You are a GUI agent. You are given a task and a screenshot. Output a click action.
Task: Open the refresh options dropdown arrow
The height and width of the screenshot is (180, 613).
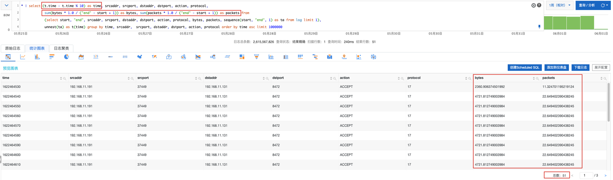pyautogui.click(x=607, y=5)
